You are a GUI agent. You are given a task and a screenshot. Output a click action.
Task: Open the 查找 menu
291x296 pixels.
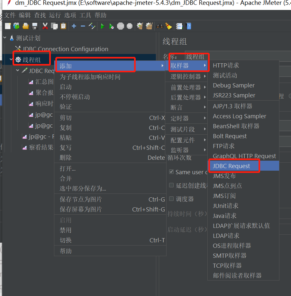(x=40, y=15)
